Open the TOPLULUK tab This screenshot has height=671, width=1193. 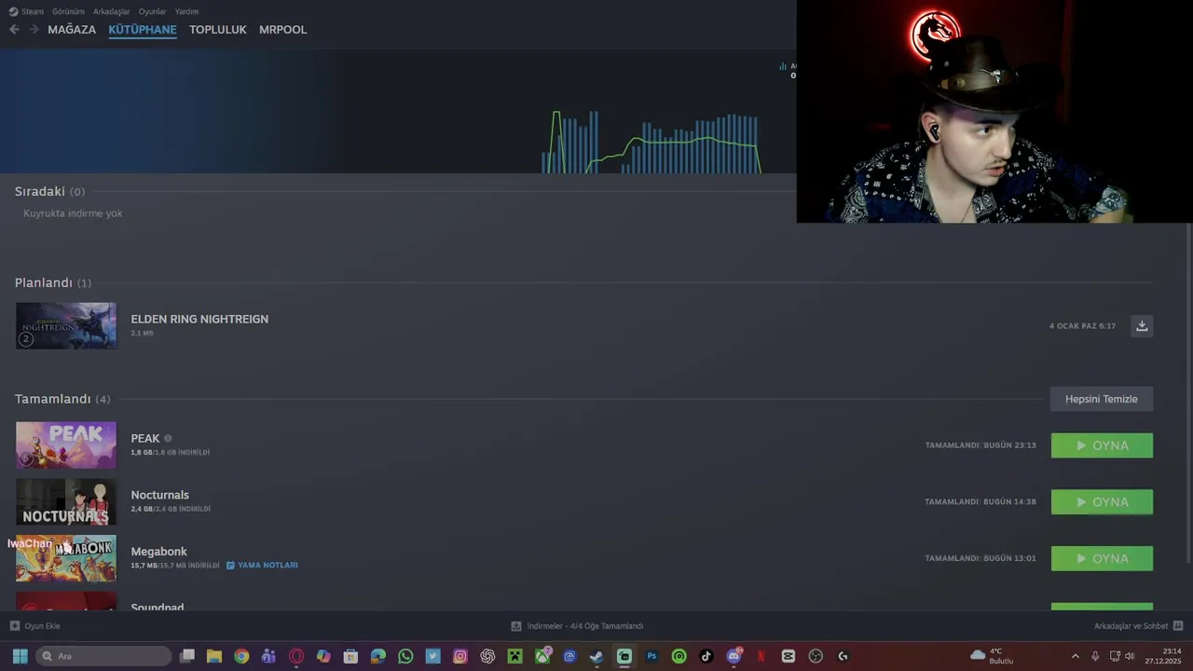pos(218,29)
